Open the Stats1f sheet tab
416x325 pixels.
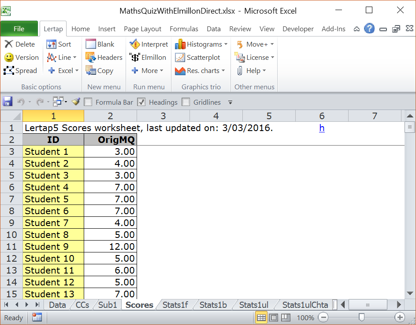(x=175, y=305)
